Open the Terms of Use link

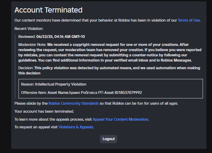(189, 21)
